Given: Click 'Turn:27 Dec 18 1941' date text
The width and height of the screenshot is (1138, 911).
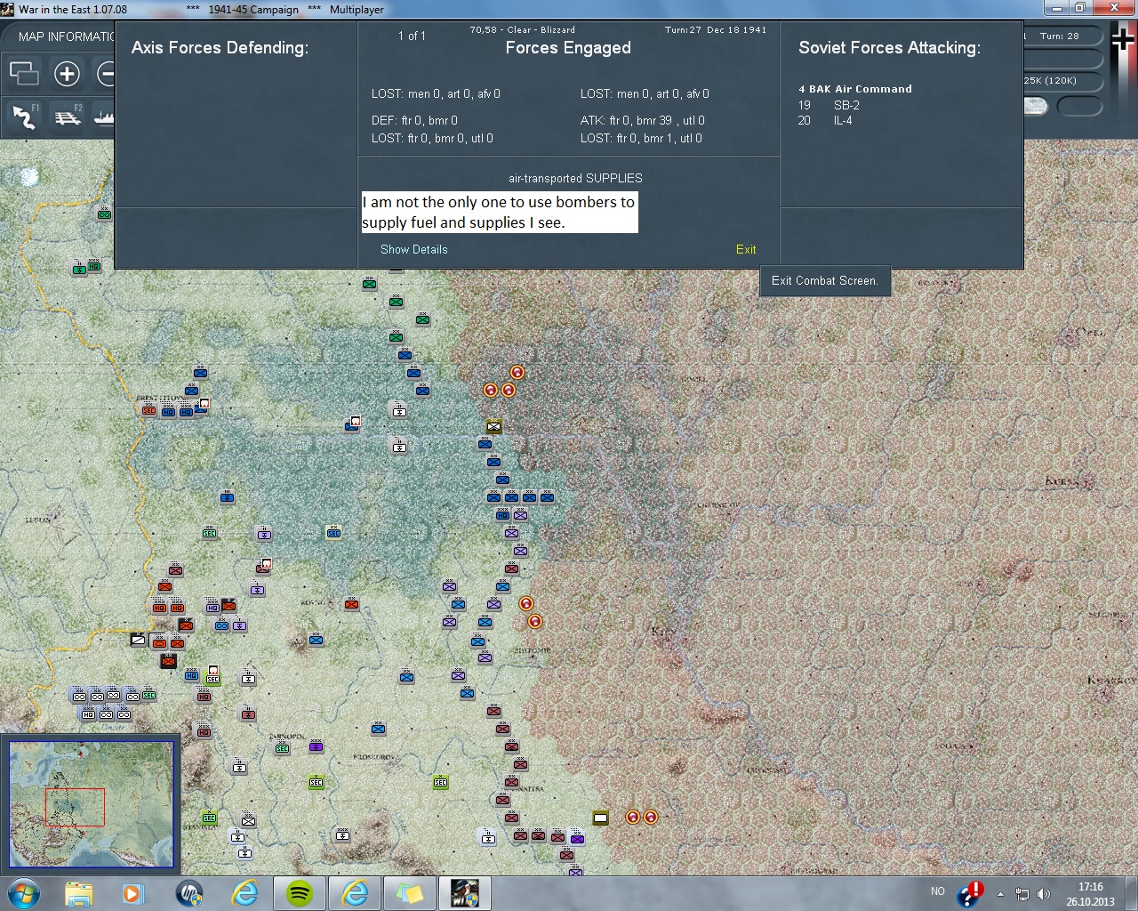Looking at the screenshot, I should tap(716, 29).
